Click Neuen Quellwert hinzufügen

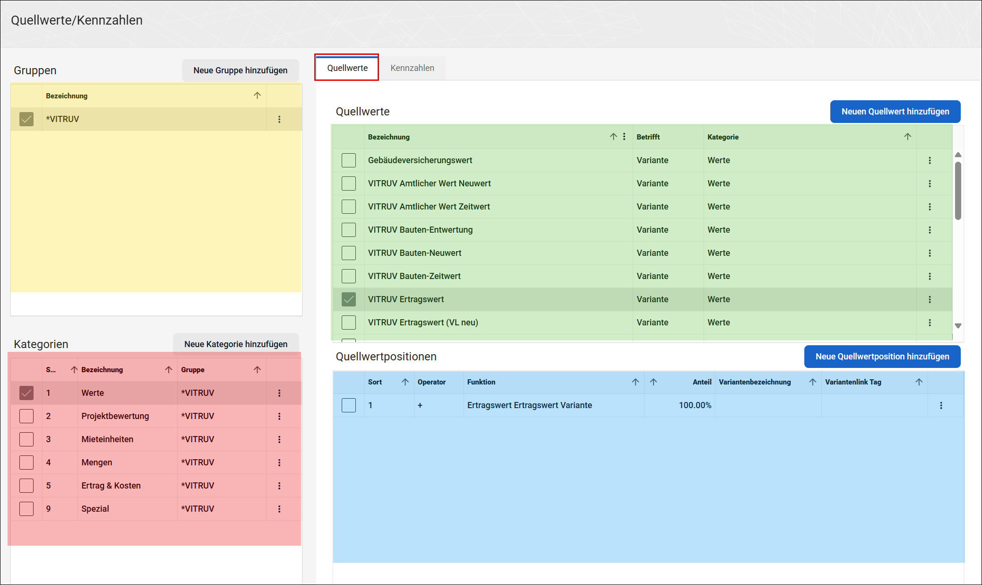(x=895, y=112)
